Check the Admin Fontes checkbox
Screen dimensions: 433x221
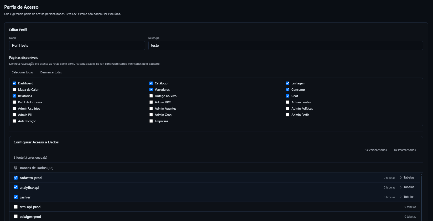point(288,102)
